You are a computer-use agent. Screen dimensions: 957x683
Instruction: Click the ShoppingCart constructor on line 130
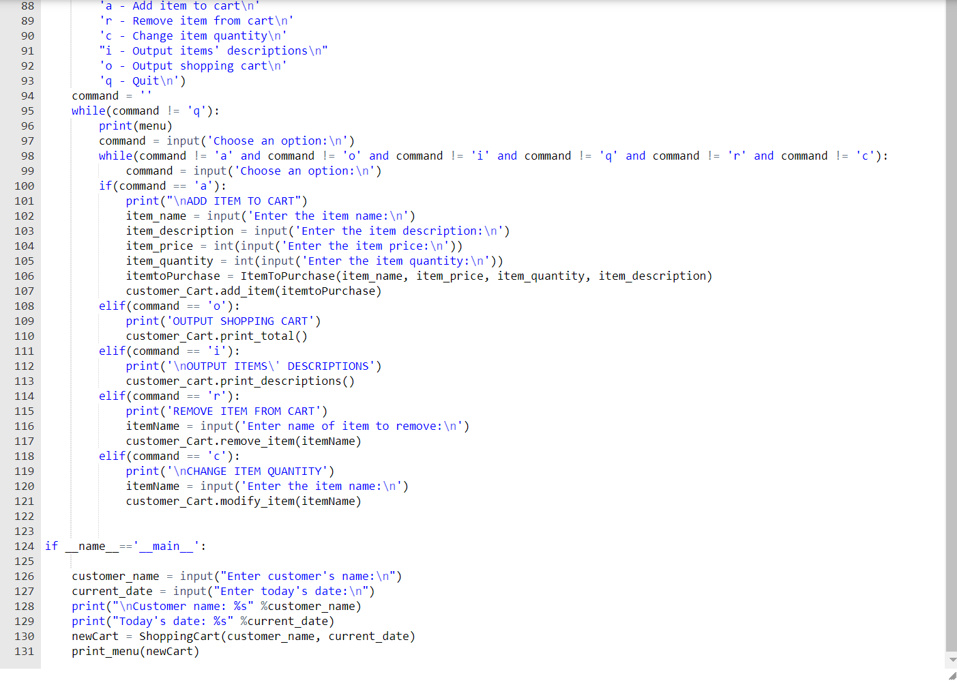[174, 636]
